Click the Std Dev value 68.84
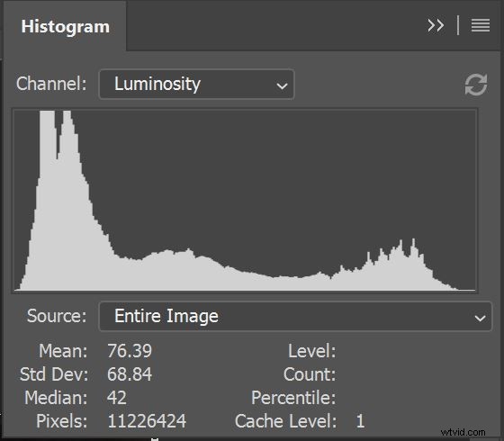 130,374
